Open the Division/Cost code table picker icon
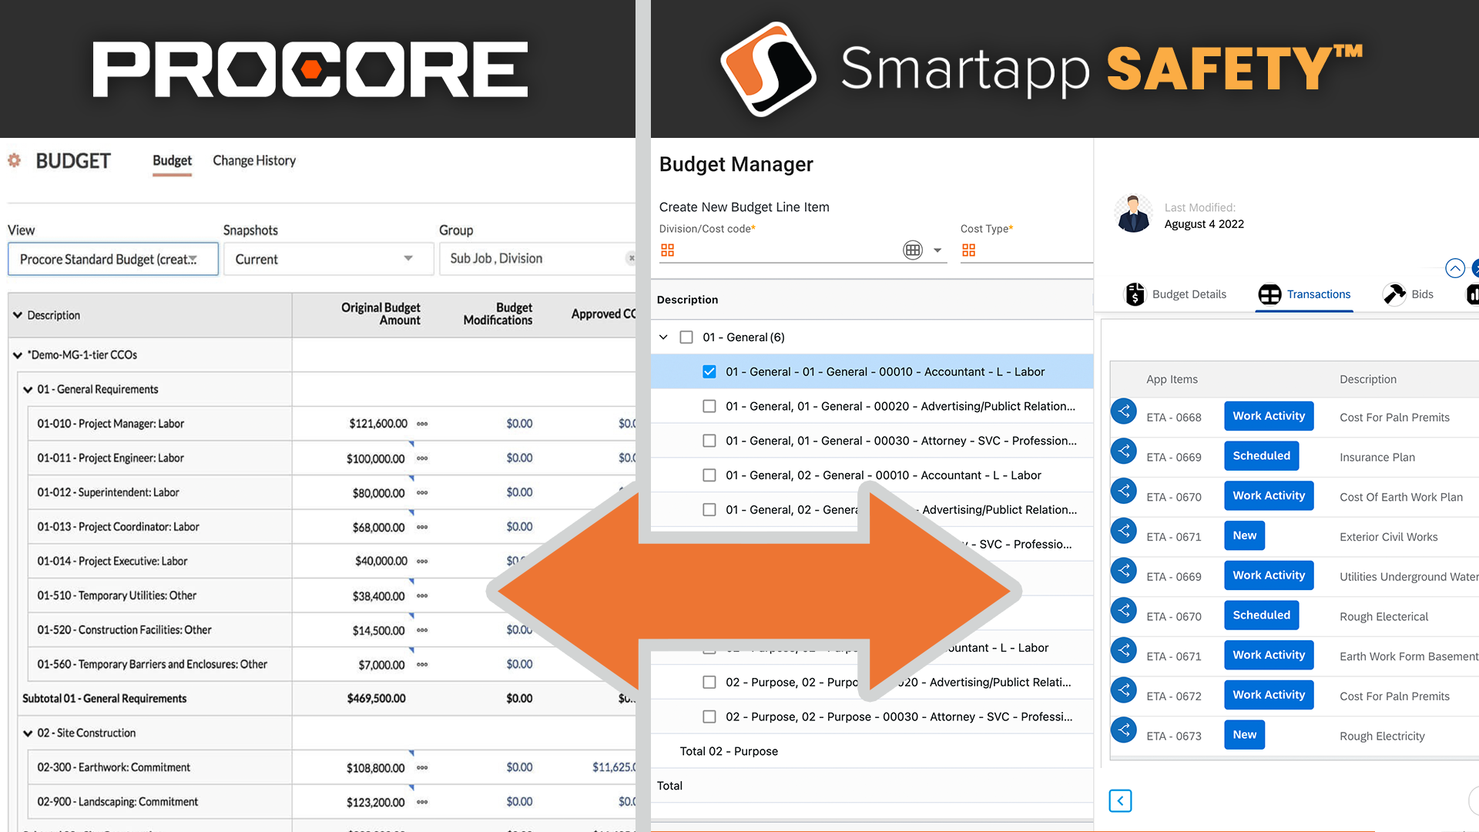Image resolution: width=1479 pixels, height=832 pixels. click(x=913, y=250)
